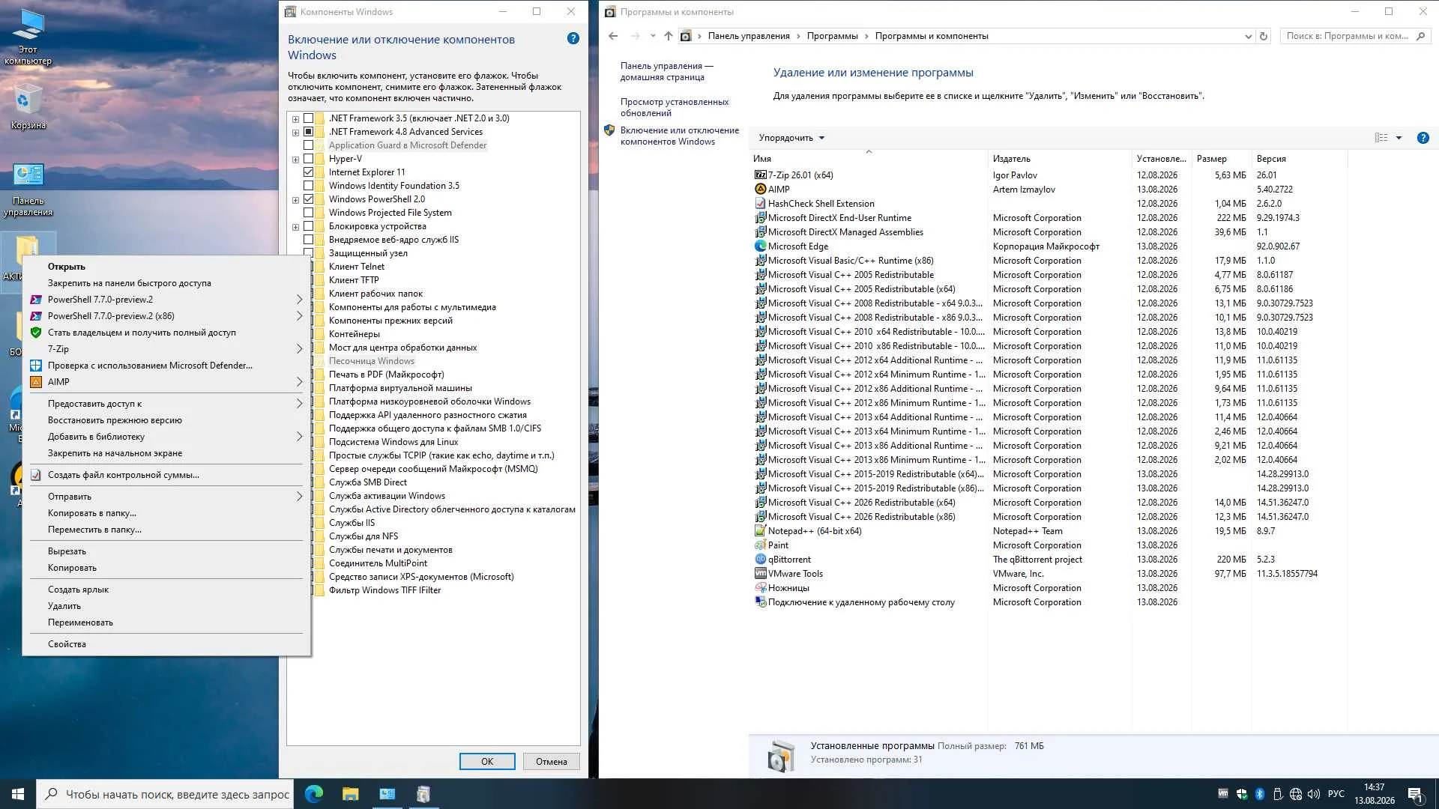
Task: Click Программы breadcrumb in address bar
Action: [832, 36]
